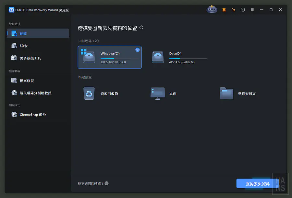Open the shopping cart purchase icon
The image size is (292, 198).
pyautogui.click(x=224, y=9)
